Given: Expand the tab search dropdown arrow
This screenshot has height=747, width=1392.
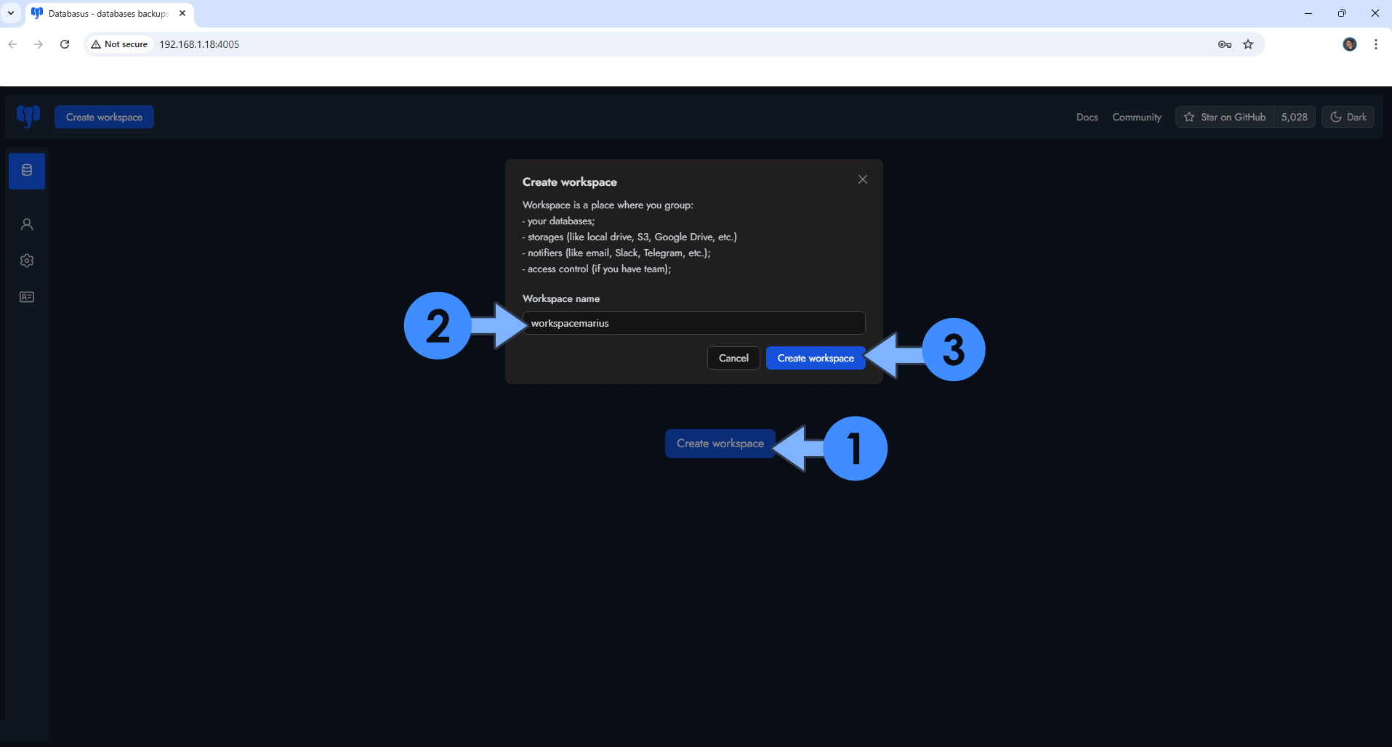Looking at the screenshot, I should [x=11, y=13].
